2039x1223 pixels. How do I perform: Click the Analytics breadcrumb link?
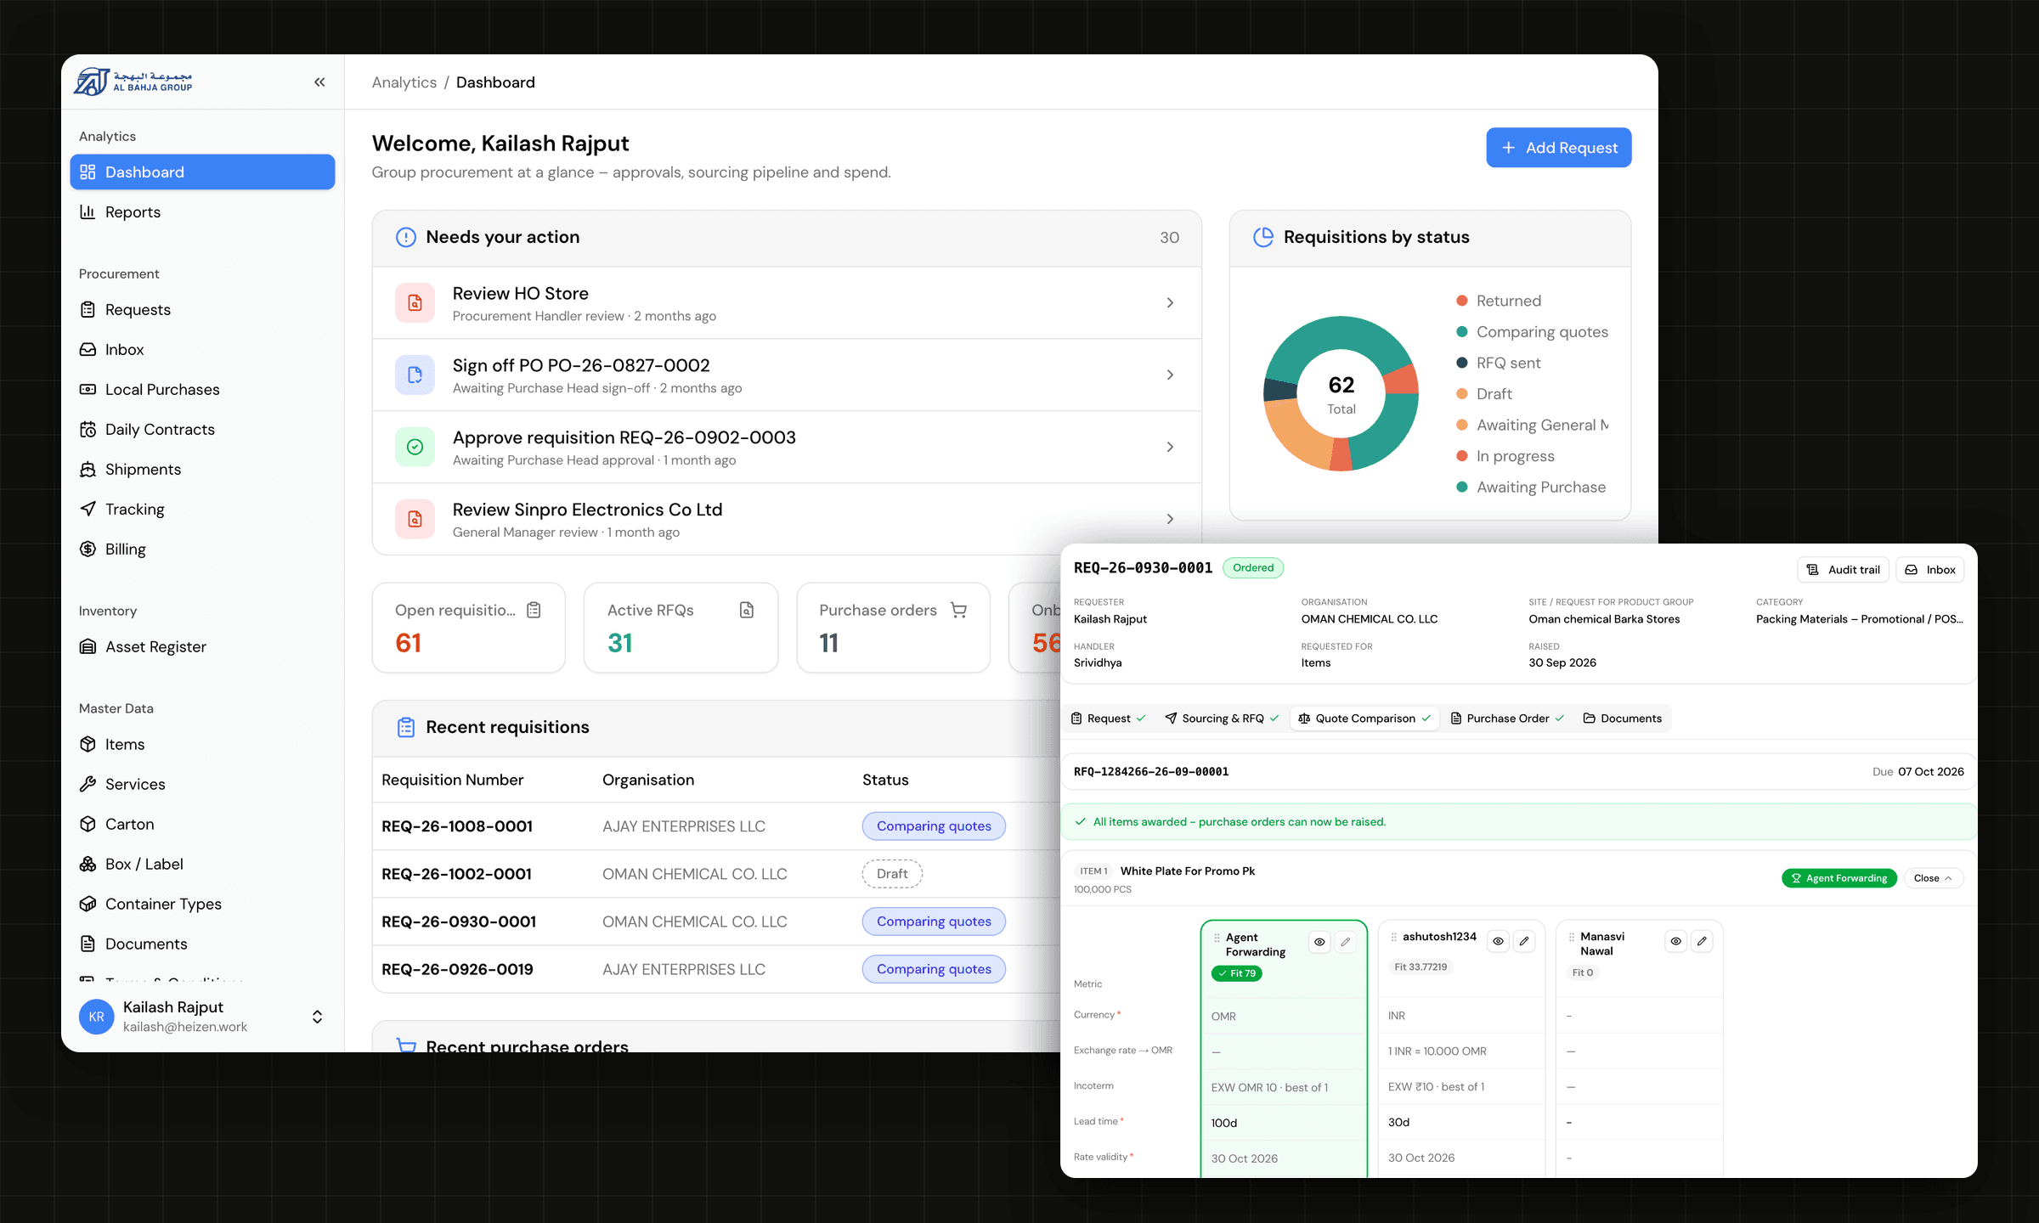click(x=404, y=82)
